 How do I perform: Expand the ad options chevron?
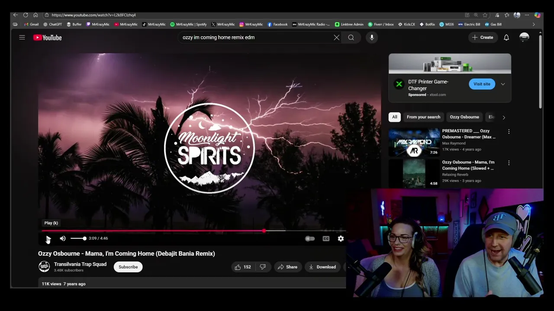[503, 84]
